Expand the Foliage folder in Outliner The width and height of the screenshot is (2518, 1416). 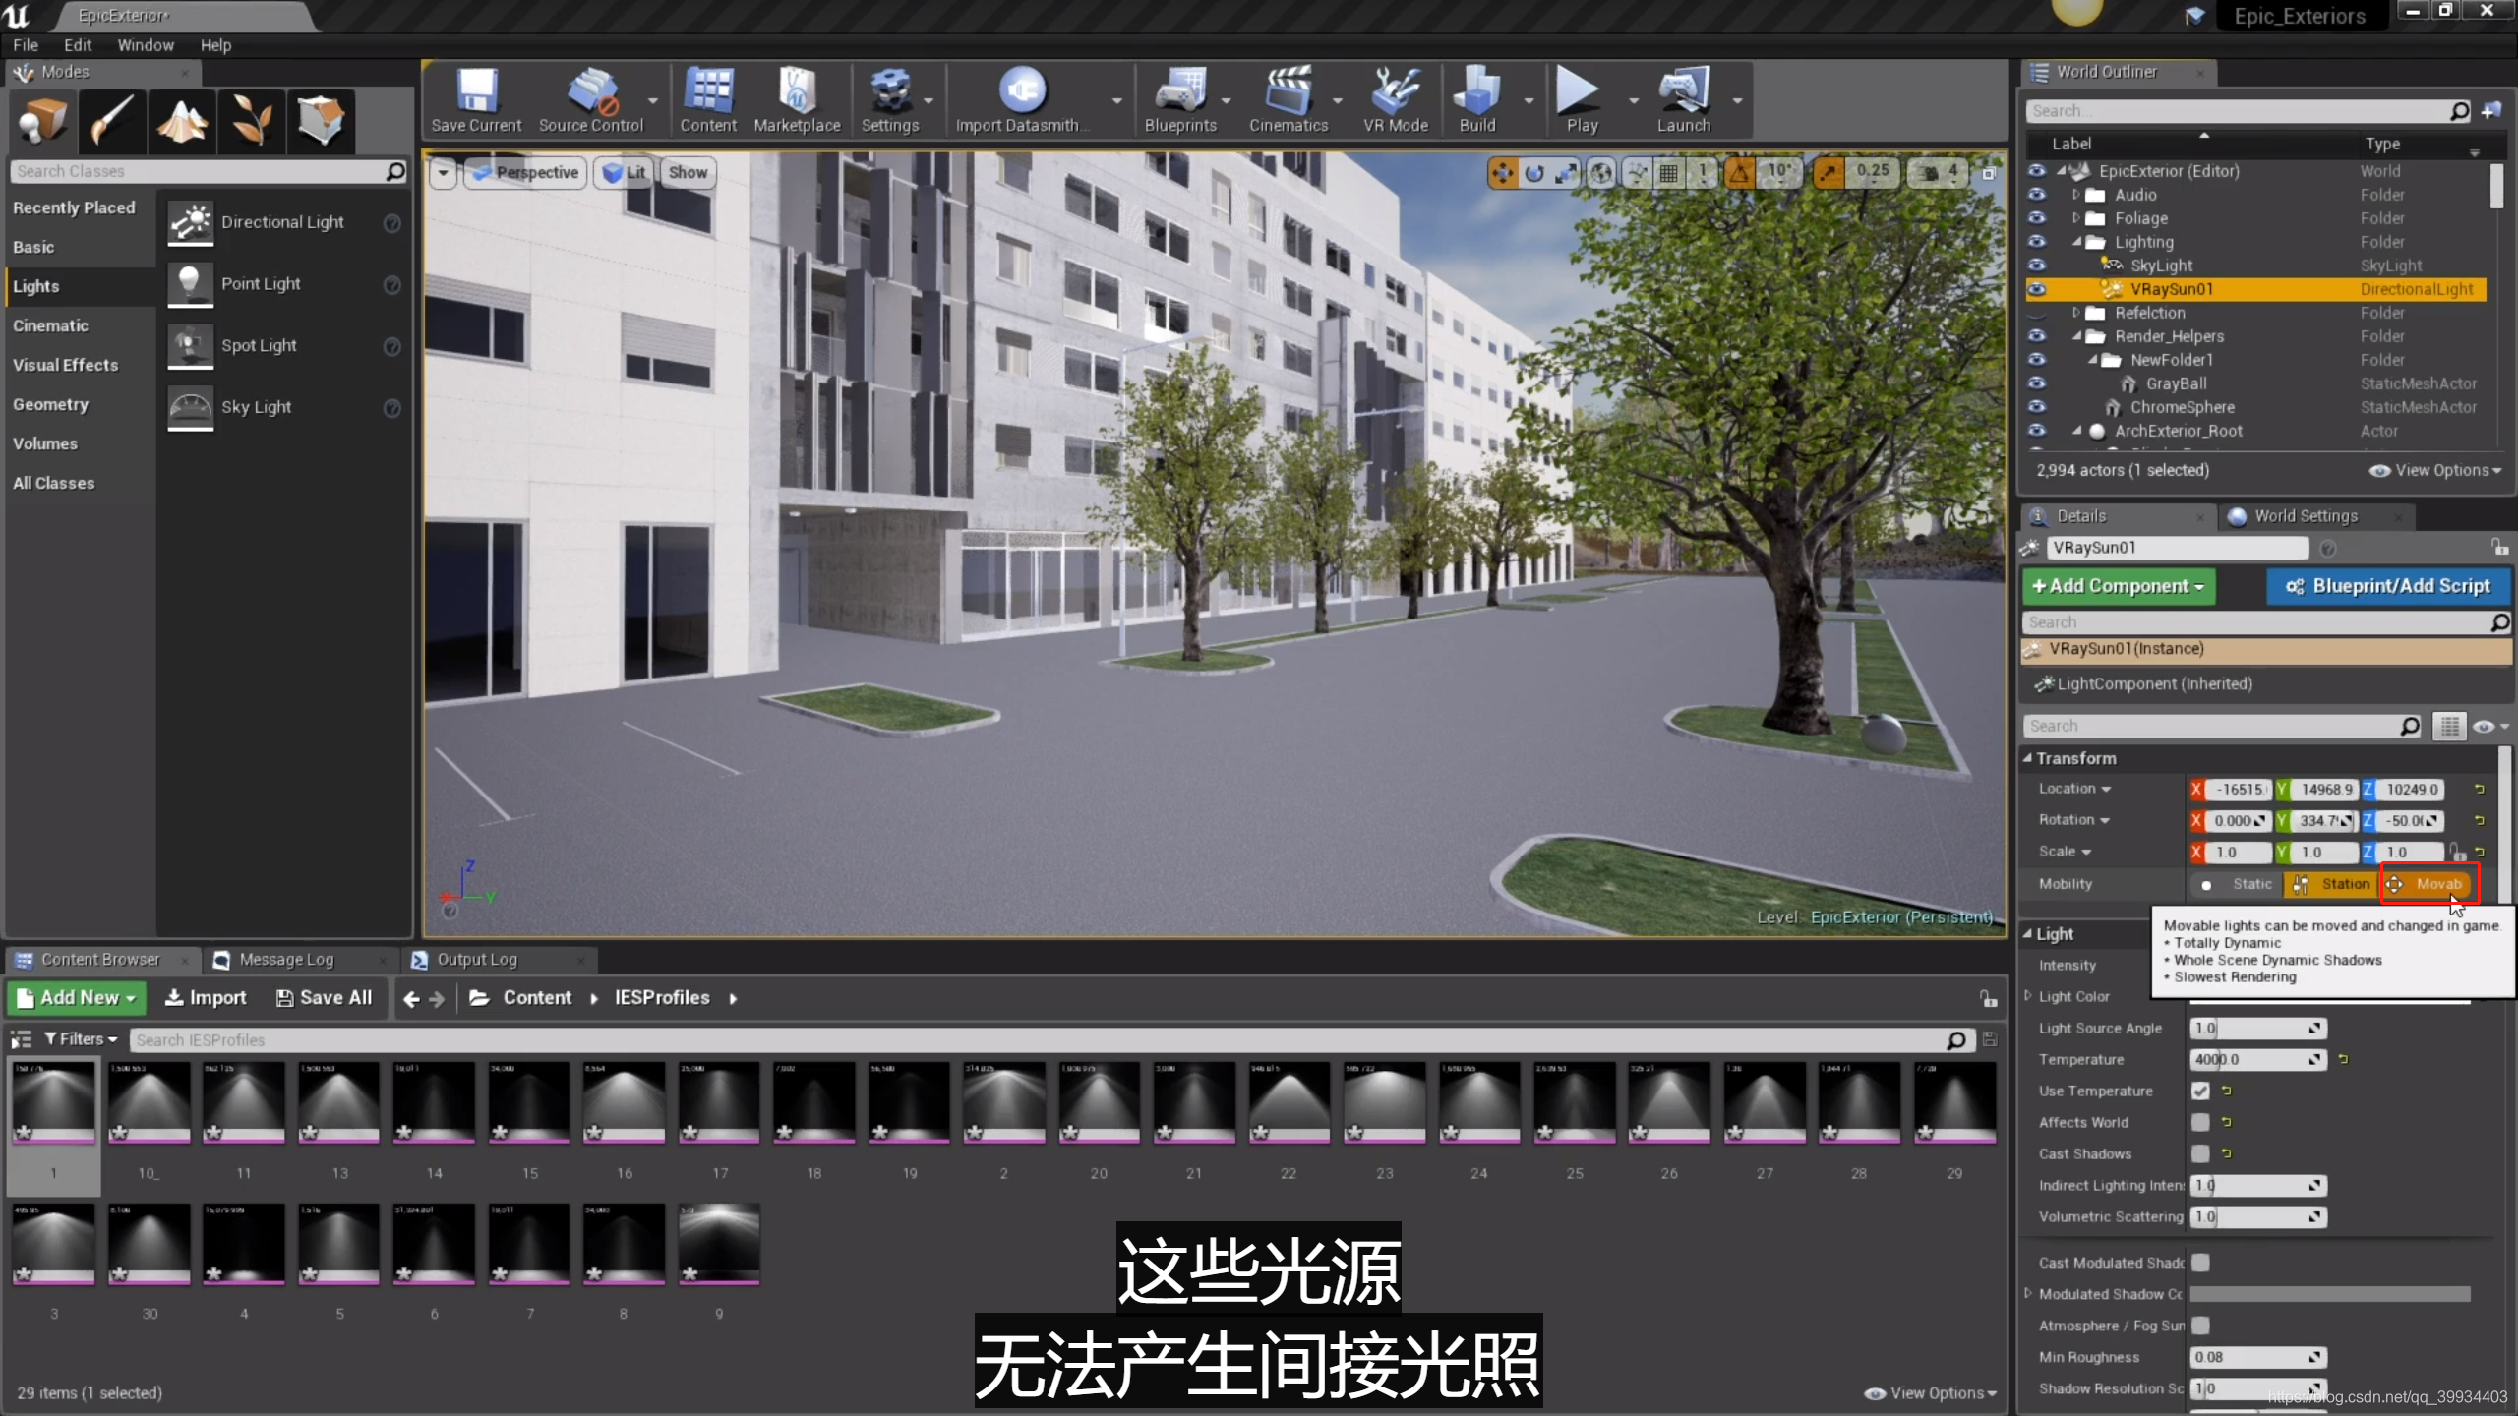point(2076,218)
